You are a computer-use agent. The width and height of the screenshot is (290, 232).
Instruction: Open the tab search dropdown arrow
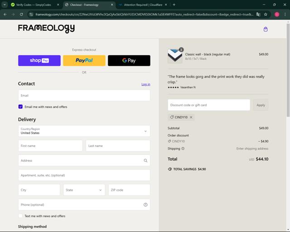click(x=5, y=5)
